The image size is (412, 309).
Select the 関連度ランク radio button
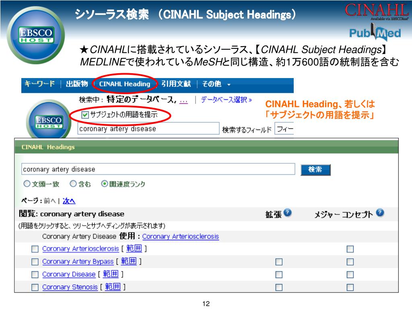click(x=104, y=183)
